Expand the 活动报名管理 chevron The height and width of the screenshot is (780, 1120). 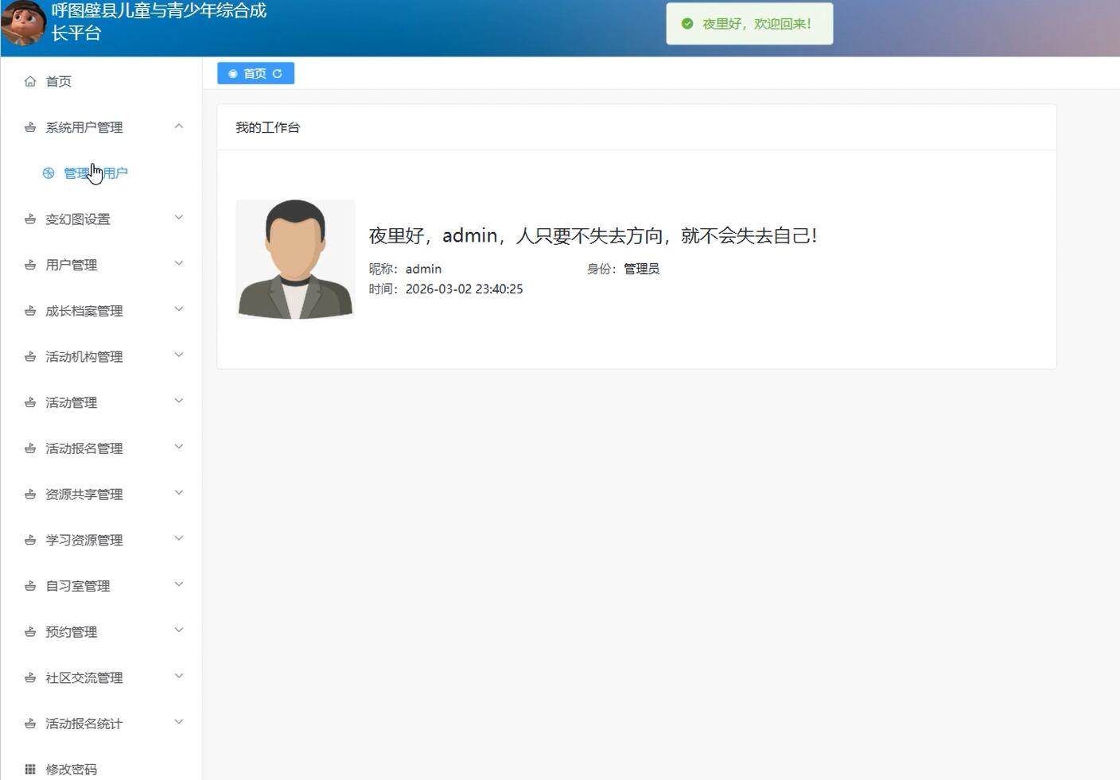coord(179,447)
